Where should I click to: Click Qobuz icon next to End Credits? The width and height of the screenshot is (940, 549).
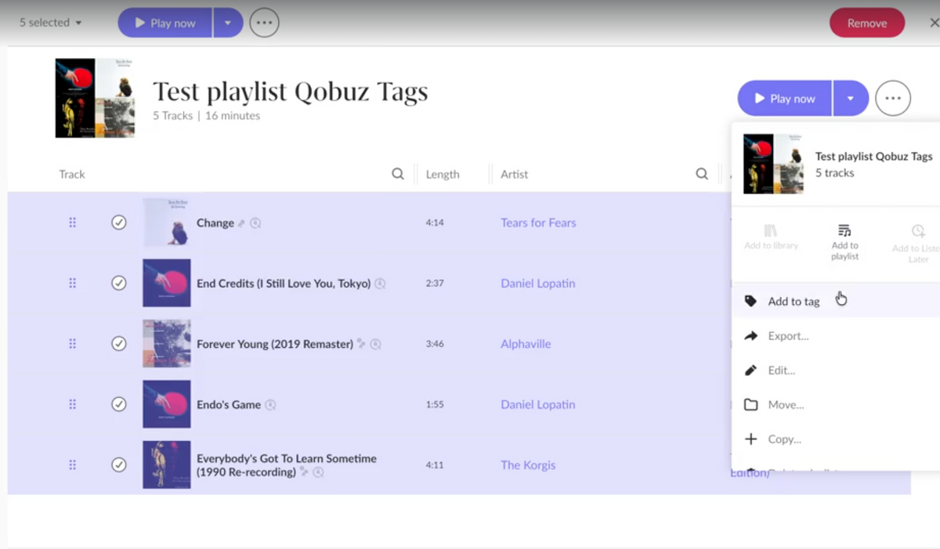tap(380, 284)
